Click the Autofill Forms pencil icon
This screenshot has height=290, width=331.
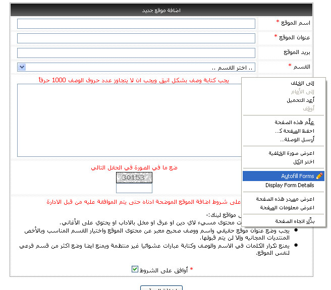pos(319,176)
